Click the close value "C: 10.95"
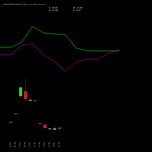This screenshot has width=152, height=152. tap(53, 8)
